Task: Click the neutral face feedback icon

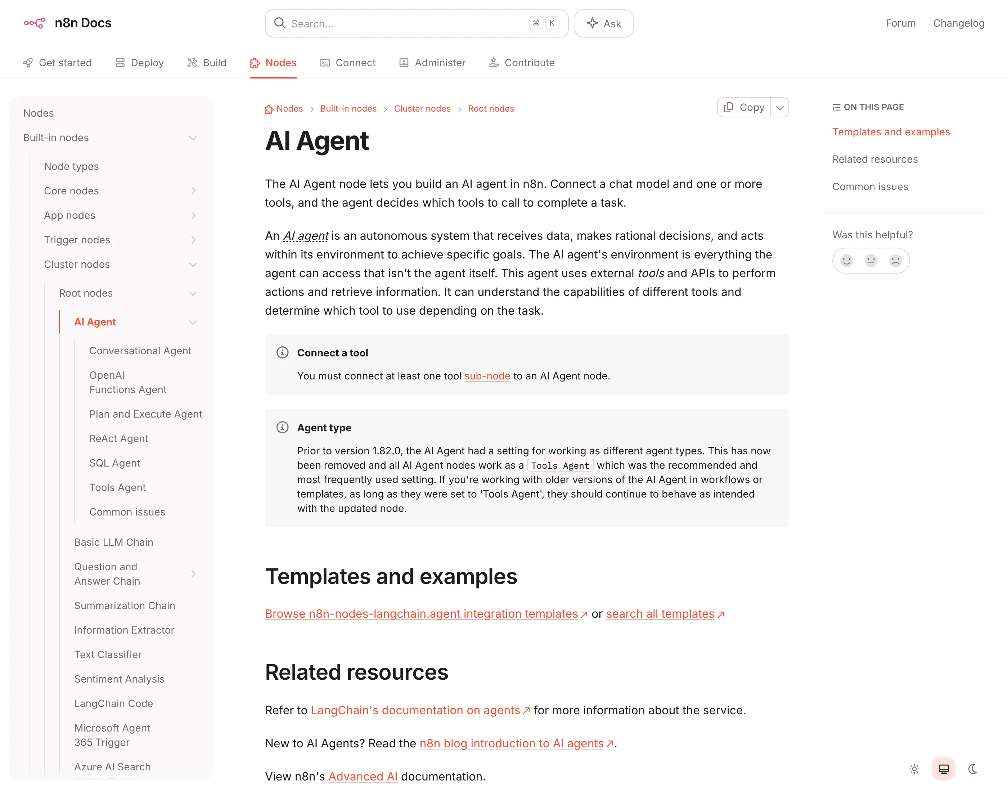Action: click(x=871, y=261)
